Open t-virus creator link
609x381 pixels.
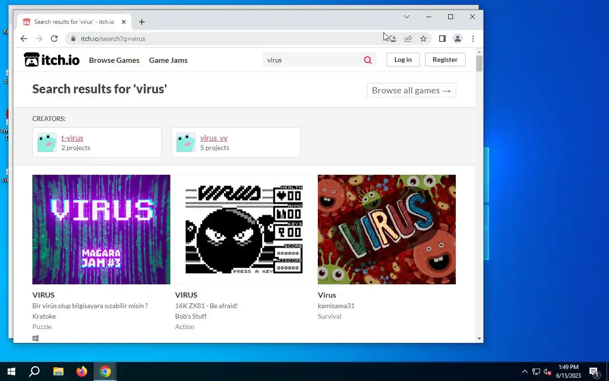[72, 138]
